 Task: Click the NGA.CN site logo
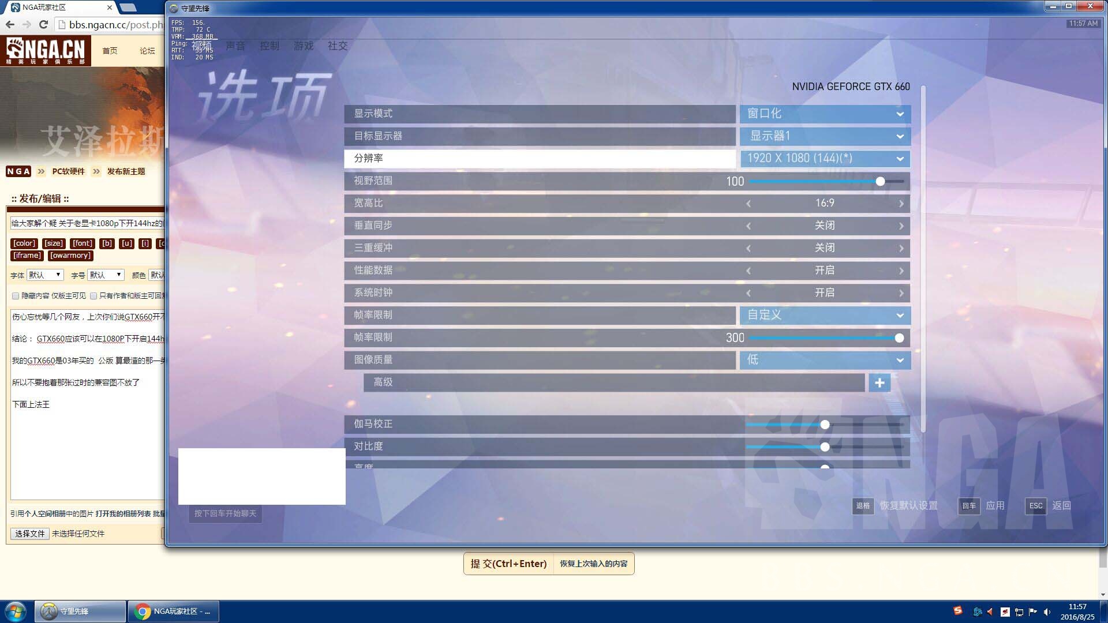pyautogui.click(x=46, y=51)
